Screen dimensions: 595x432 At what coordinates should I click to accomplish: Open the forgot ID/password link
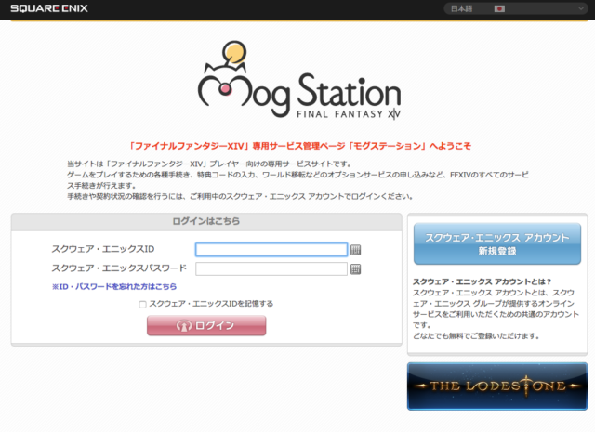coord(114,287)
